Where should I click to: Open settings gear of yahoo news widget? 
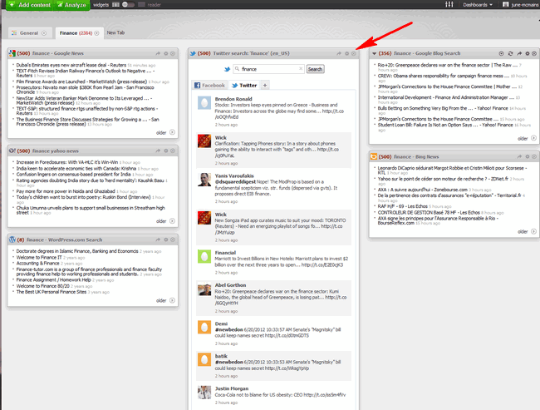click(x=166, y=151)
